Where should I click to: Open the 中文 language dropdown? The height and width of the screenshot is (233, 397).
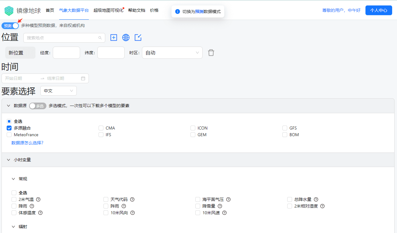[x=58, y=91]
